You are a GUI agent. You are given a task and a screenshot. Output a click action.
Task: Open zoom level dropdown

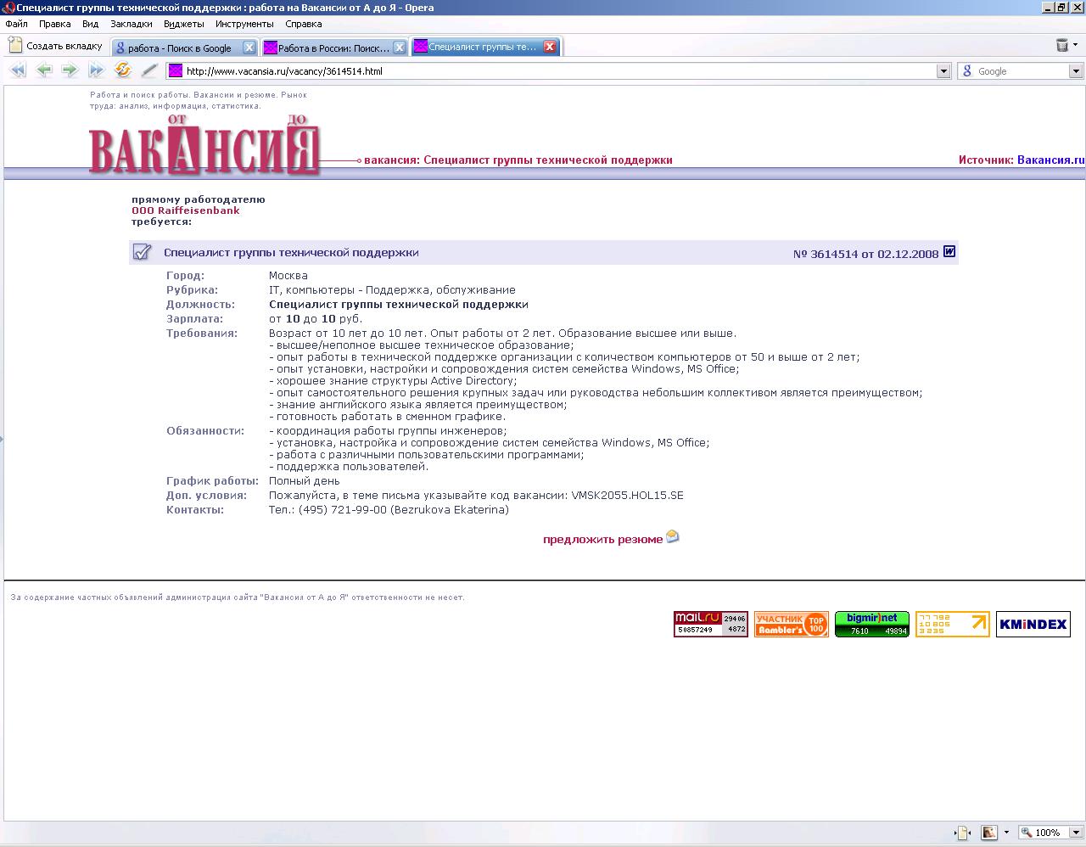coord(1074,833)
